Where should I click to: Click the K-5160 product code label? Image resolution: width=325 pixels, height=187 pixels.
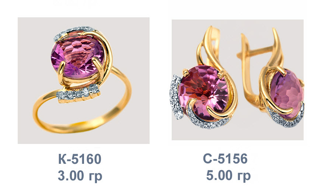[x=80, y=159]
